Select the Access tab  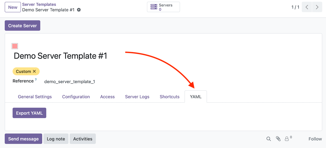click(107, 97)
